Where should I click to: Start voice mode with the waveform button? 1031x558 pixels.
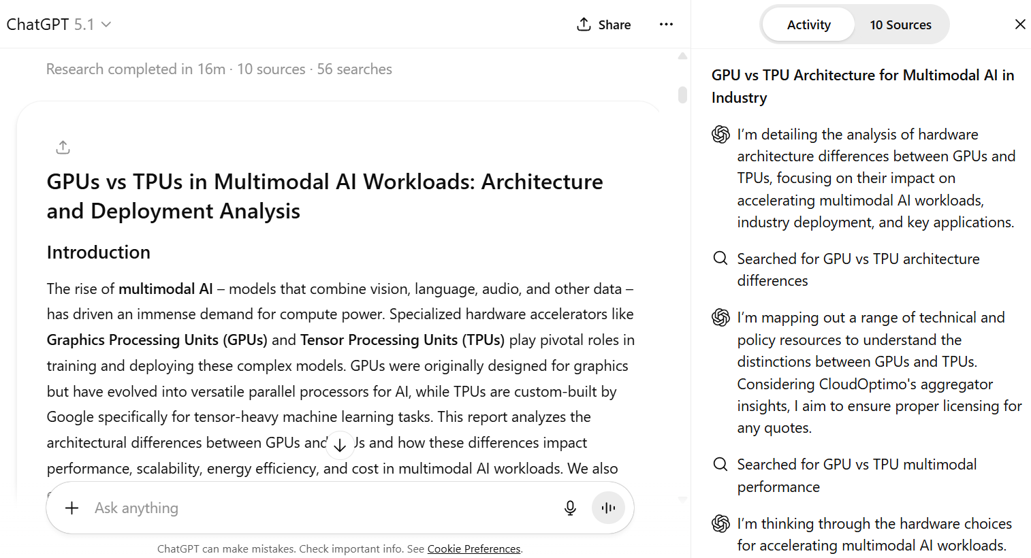(x=608, y=508)
